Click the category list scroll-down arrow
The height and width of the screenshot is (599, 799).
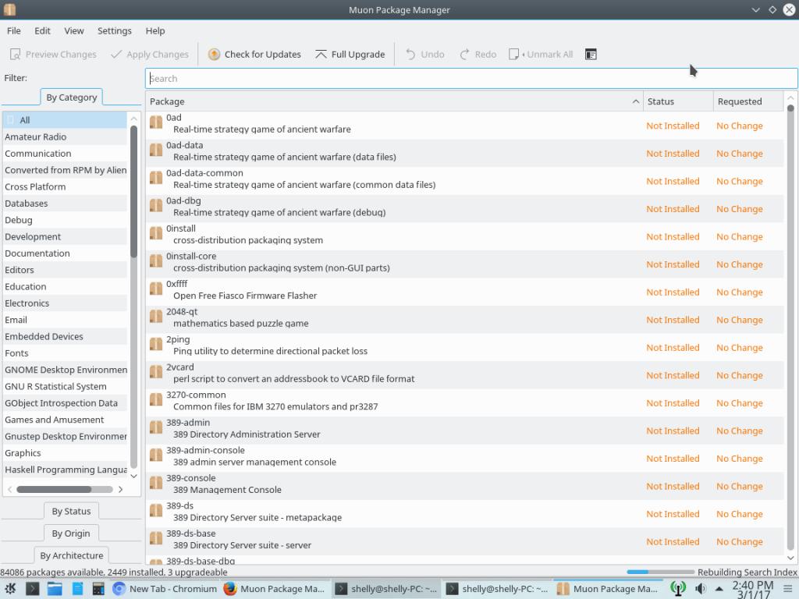(133, 476)
